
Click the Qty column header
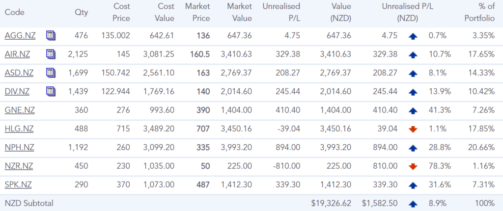tap(82, 12)
